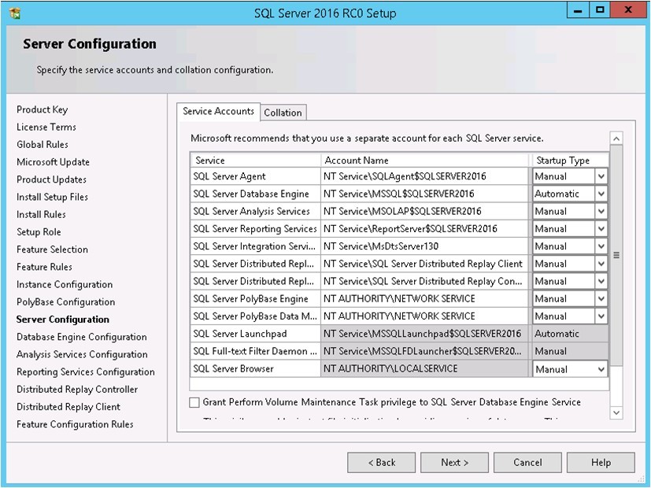The width and height of the screenshot is (651, 488).
Task: Cancel the SQL Server setup
Action: [527, 462]
